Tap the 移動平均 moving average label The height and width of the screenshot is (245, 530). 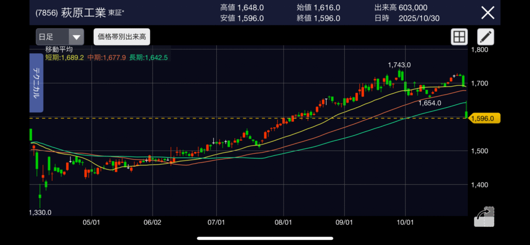pyautogui.click(x=59, y=49)
